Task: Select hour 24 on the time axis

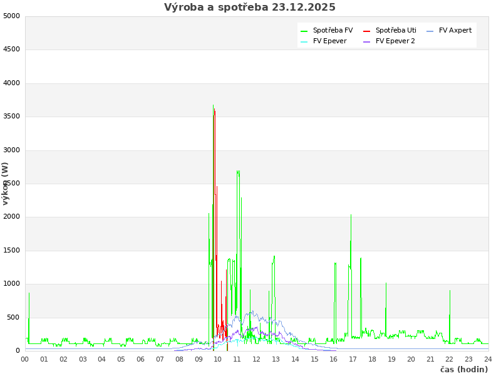Action: pyautogui.click(x=488, y=359)
